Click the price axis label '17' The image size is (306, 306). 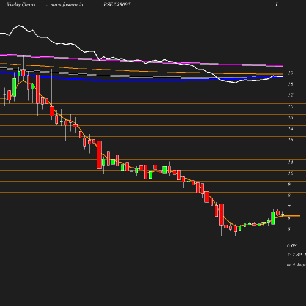[291, 95]
